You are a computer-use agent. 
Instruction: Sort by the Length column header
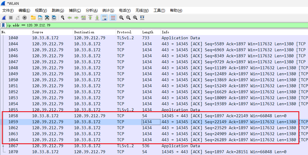coord(151,32)
